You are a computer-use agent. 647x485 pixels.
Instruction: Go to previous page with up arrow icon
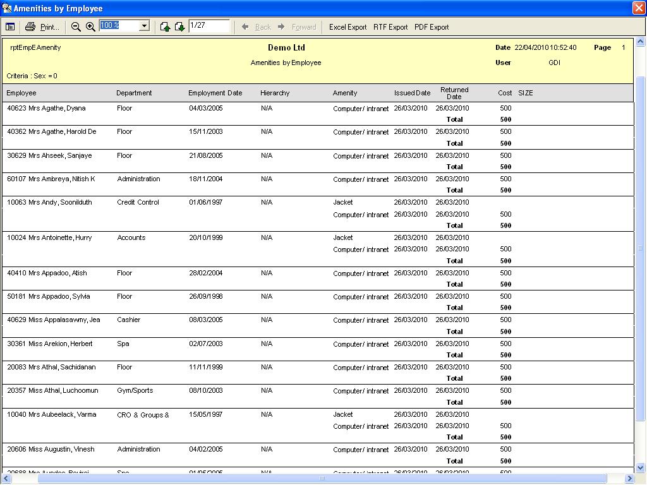(x=165, y=27)
